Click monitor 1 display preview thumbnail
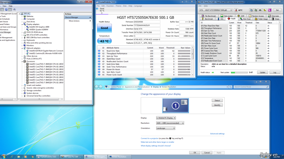The image size is (284, 159). (x=175, y=106)
